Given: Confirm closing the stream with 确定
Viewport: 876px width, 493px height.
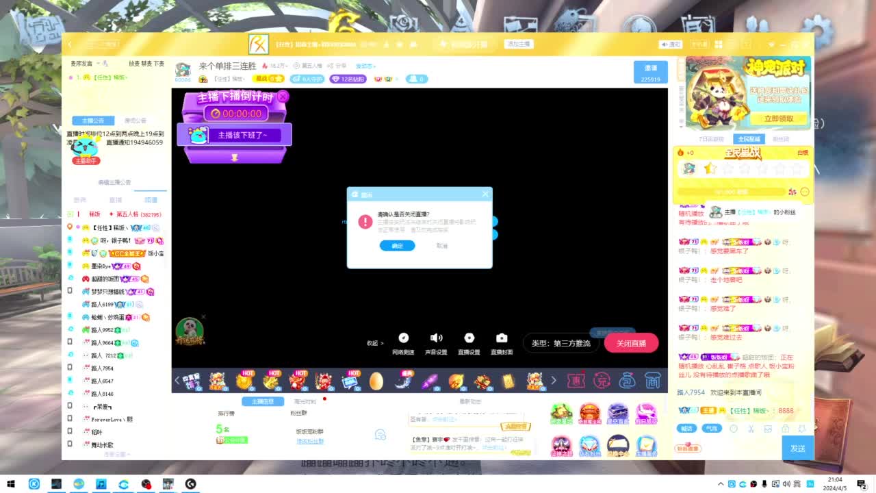Looking at the screenshot, I should (x=397, y=246).
